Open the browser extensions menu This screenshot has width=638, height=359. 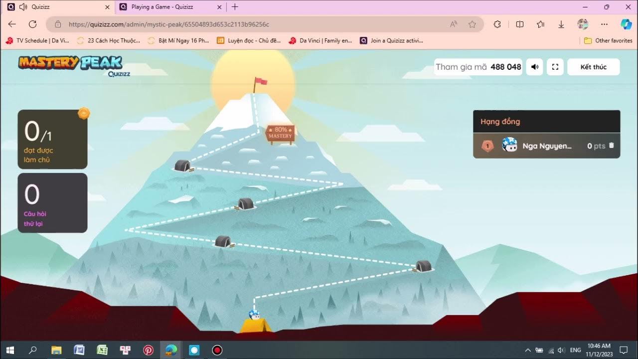(x=497, y=24)
